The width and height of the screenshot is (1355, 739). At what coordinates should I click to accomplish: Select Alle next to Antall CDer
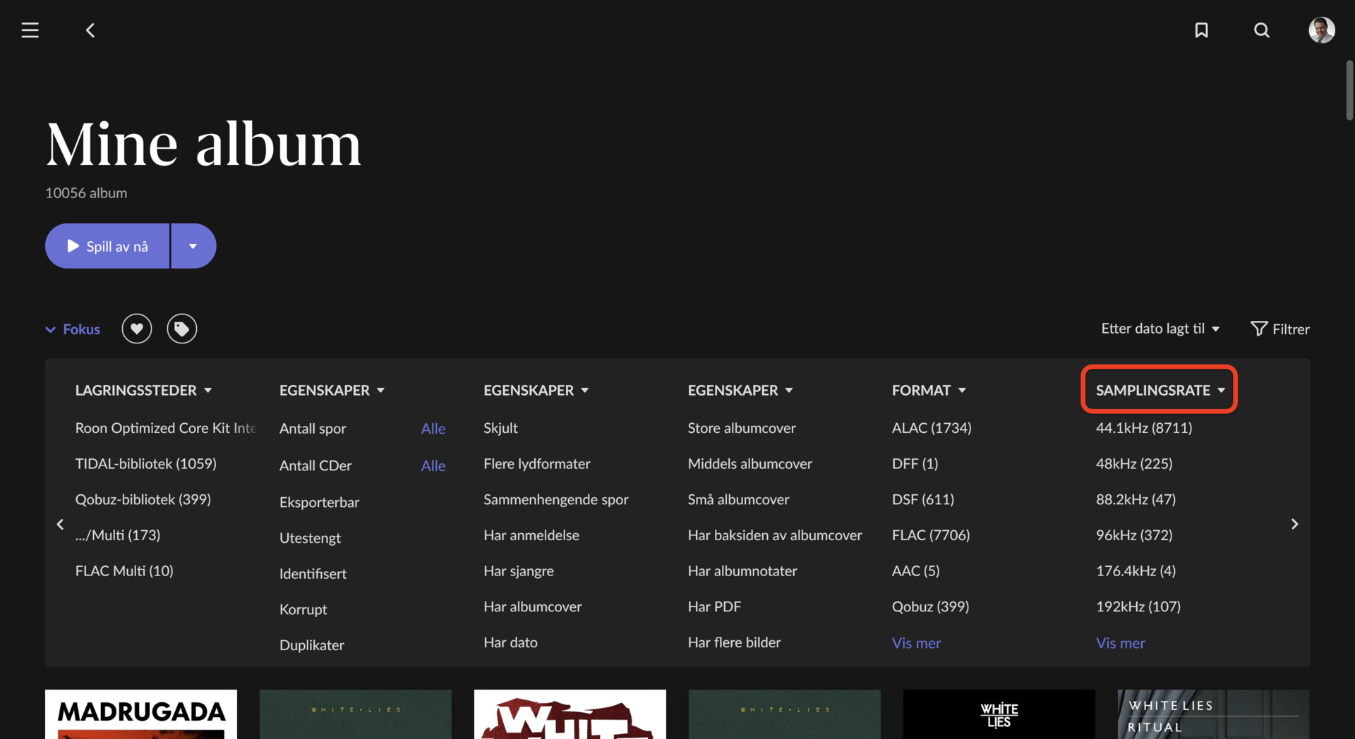click(x=433, y=466)
